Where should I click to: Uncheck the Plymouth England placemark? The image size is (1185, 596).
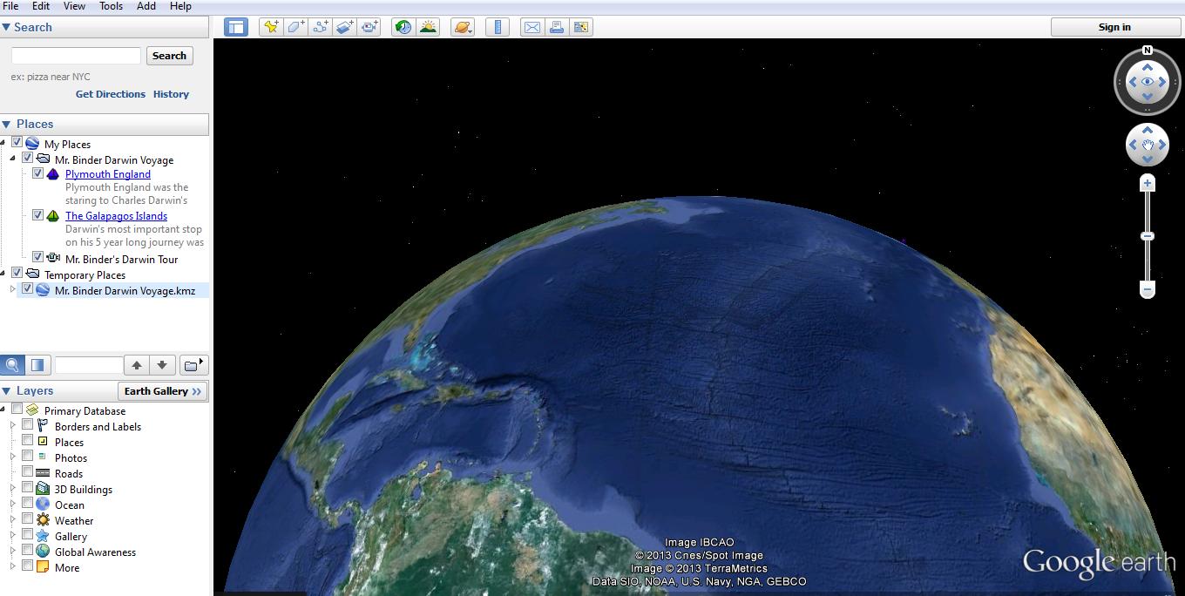[37, 173]
